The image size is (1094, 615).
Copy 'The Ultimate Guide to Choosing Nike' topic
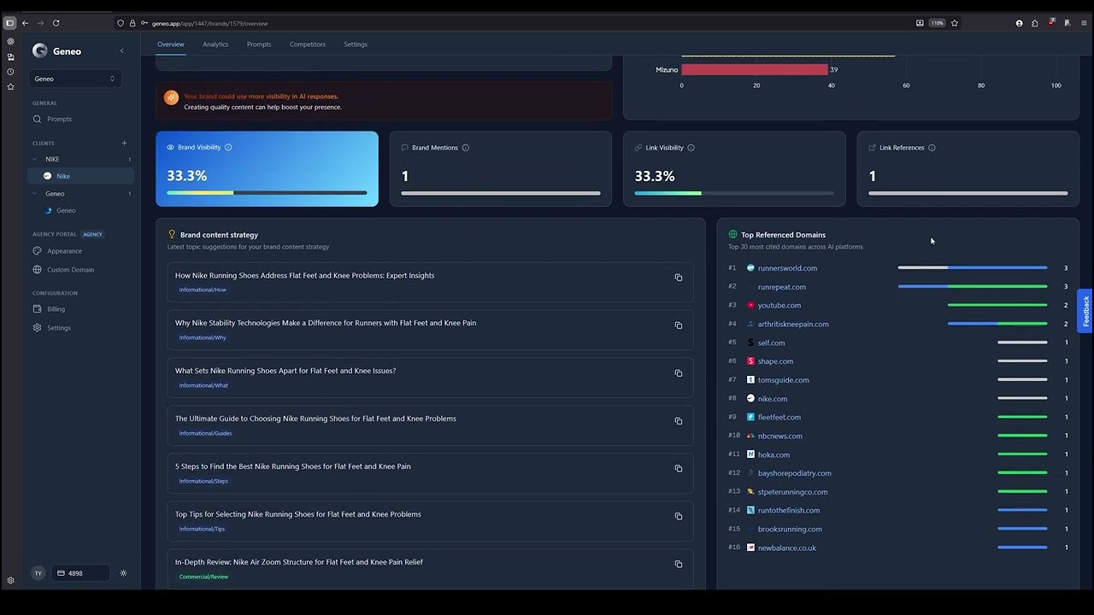click(679, 421)
